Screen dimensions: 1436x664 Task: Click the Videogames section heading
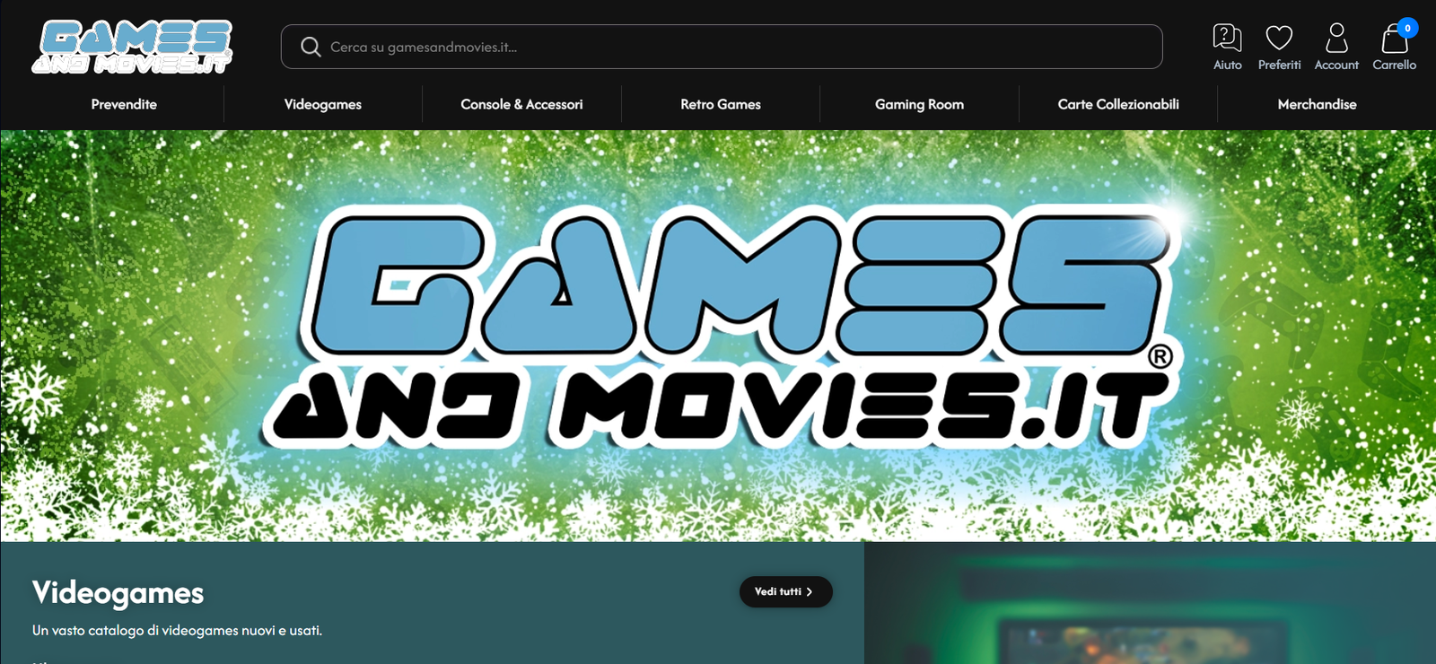(x=118, y=593)
